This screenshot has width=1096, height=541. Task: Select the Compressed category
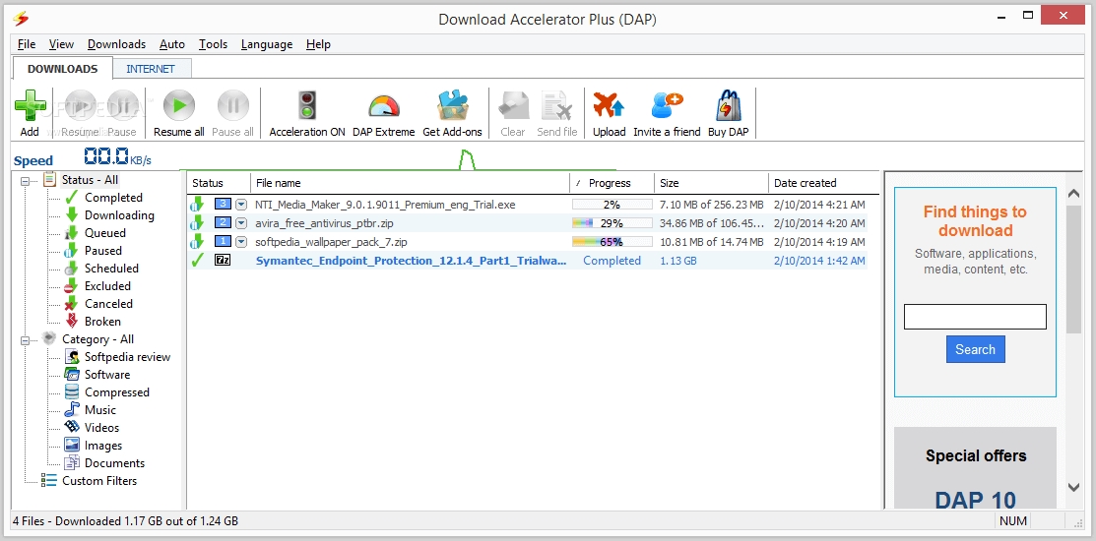(x=117, y=392)
